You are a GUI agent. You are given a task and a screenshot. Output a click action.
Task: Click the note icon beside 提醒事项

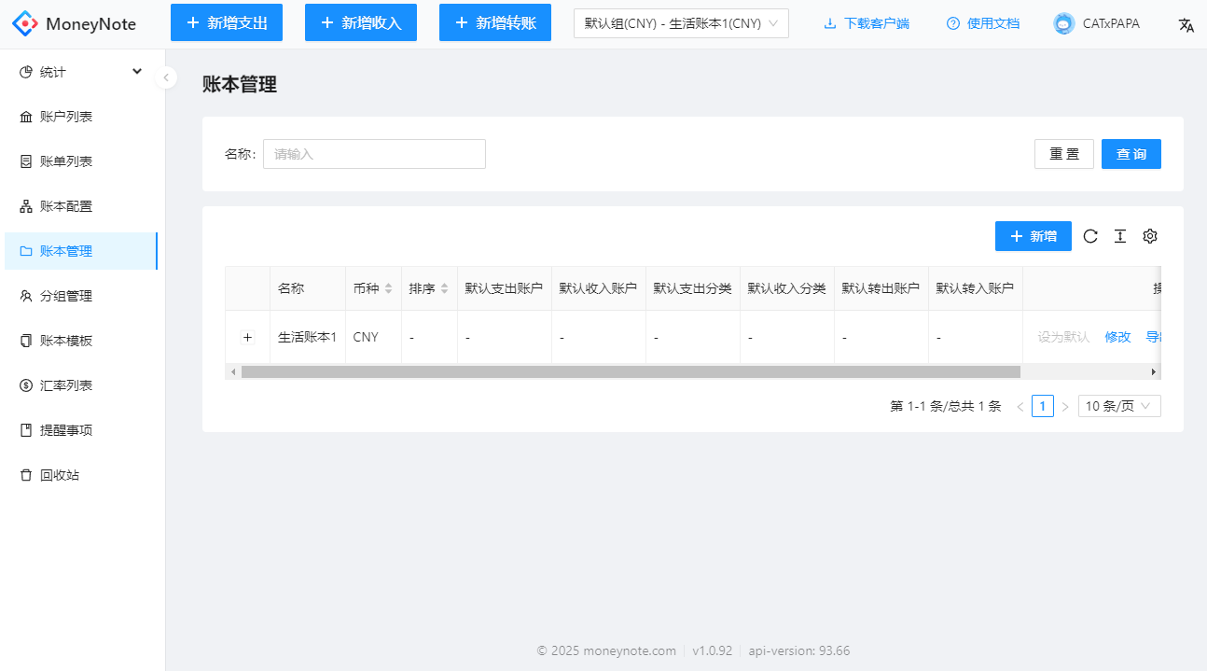pos(26,430)
